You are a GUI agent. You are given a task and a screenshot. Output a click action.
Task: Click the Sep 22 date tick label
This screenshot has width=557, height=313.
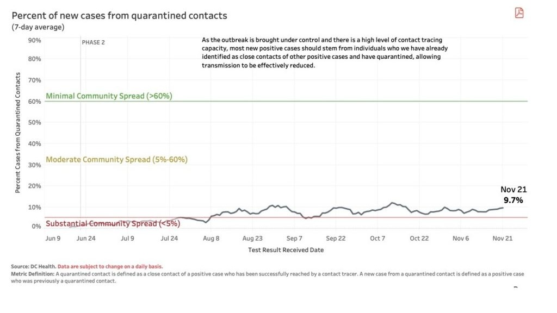(336, 239)
